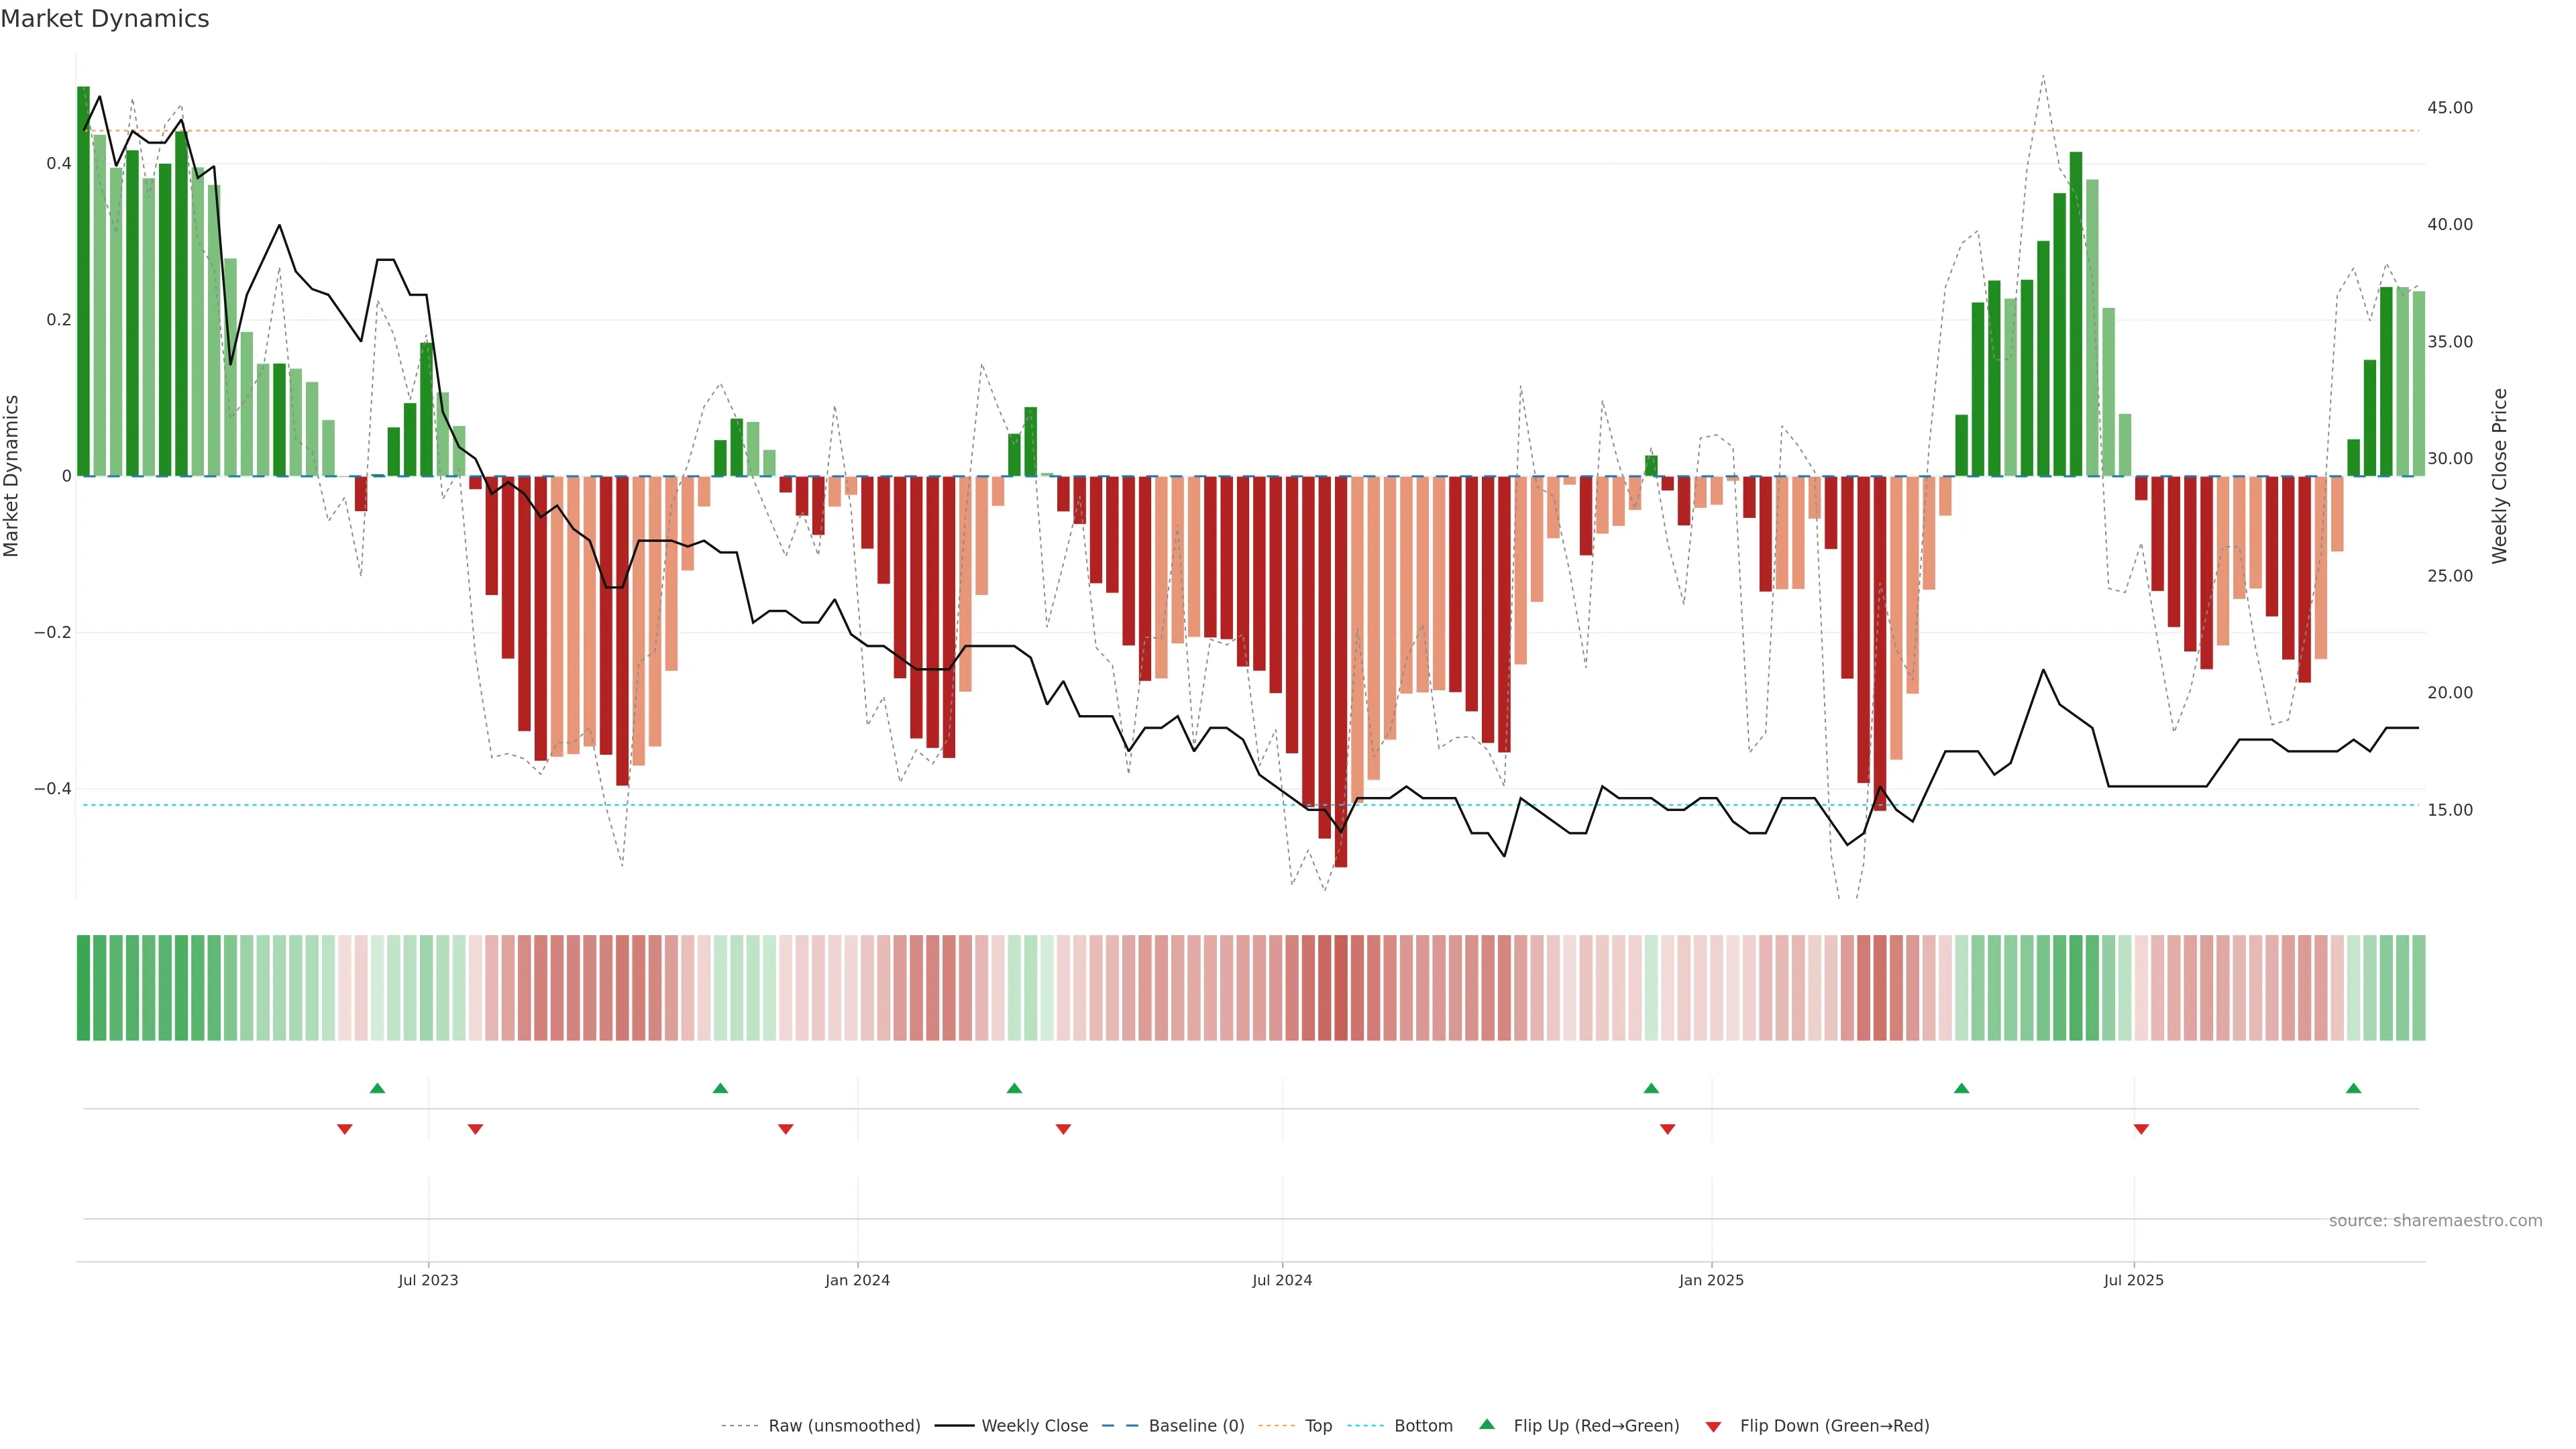Toggle Weekly Close line in legend

[1034, 1426]
